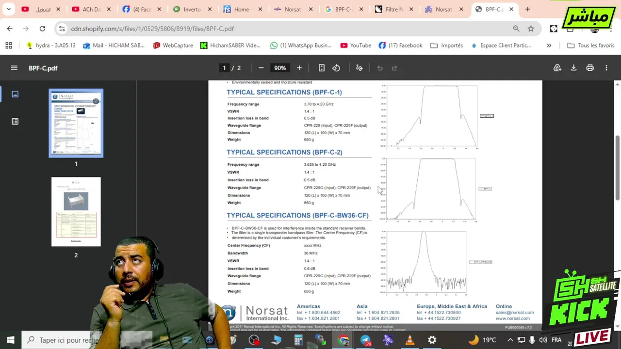Switch to the Home tab

point(242,9)
